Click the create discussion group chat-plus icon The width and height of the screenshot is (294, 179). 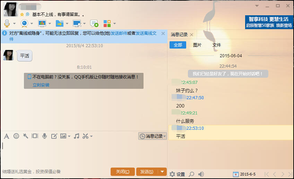tap(94, 24)
